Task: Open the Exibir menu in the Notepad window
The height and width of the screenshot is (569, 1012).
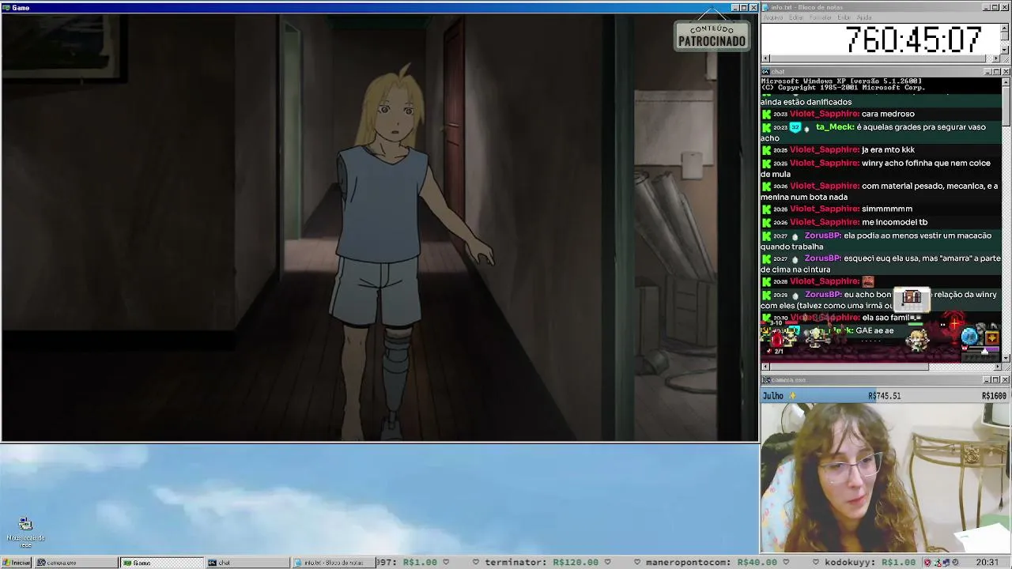Action: (844, 17)
